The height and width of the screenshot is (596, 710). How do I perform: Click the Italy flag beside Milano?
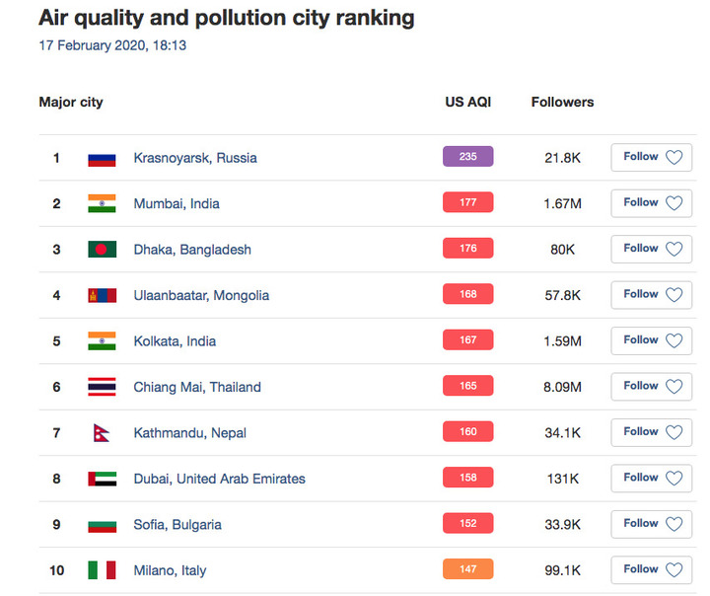coord(102,570)
